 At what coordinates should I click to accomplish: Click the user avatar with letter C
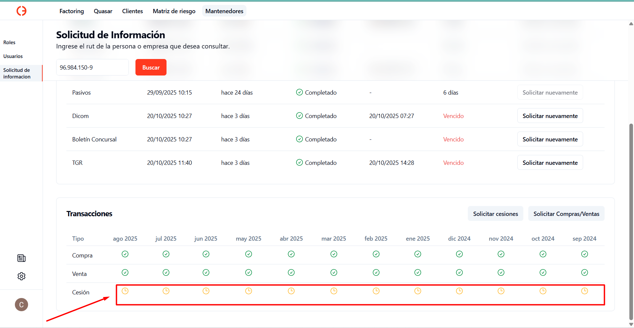21,305
